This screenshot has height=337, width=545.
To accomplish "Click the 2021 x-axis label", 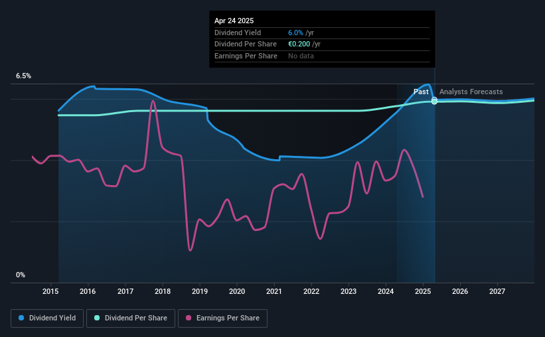I will pos(274,291).
